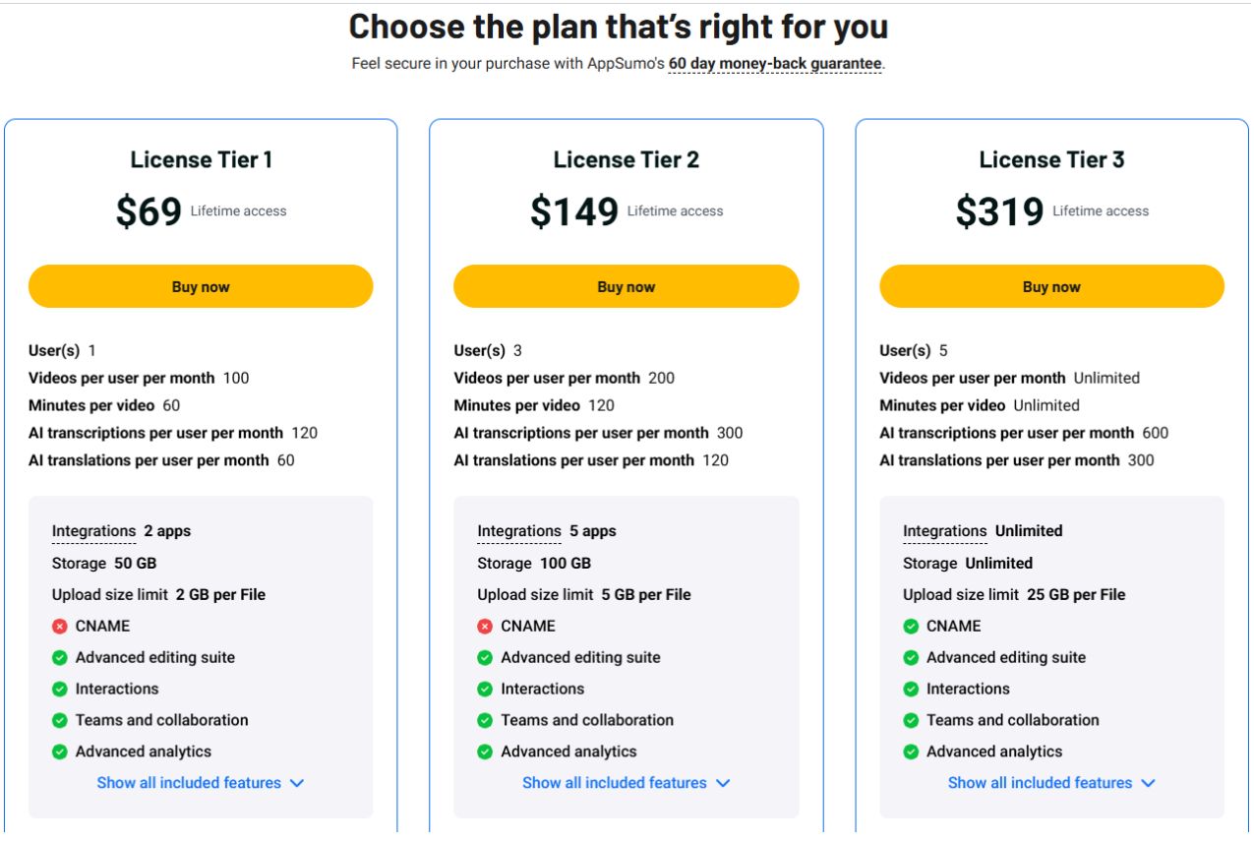
Task: Click the green check beside Tier 3 CNAME
Action: pos(912,626)
